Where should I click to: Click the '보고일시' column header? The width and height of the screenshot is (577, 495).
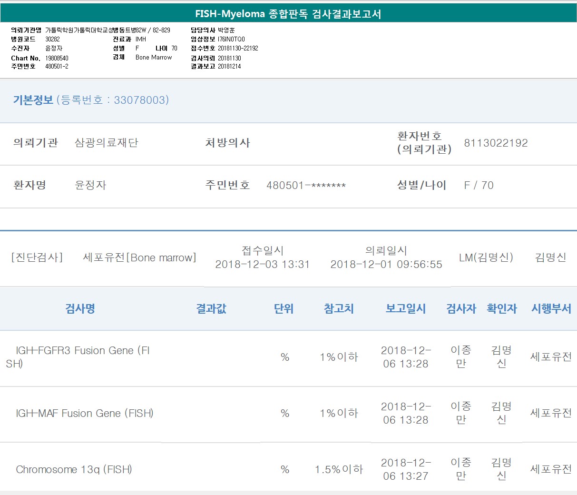pyautogui.click(x=406, y=308)
